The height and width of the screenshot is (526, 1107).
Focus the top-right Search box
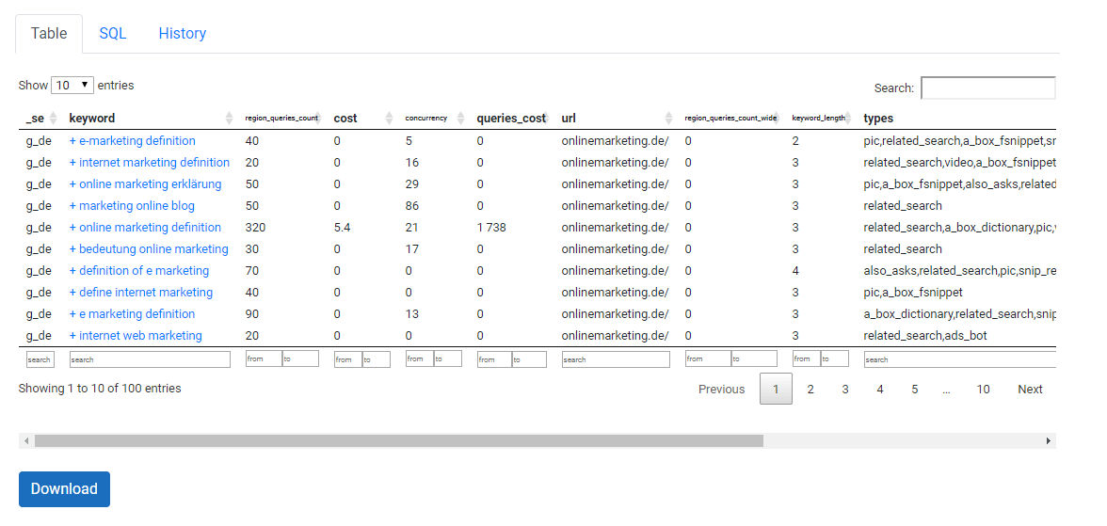point(988,88)
